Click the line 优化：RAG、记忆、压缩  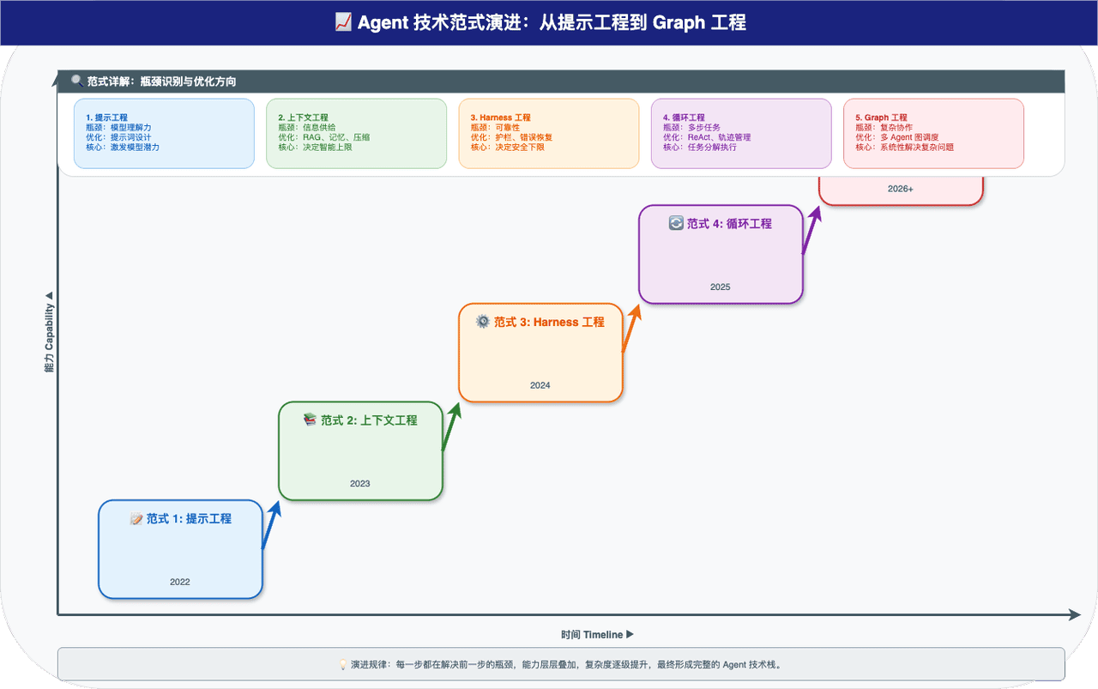324,137
